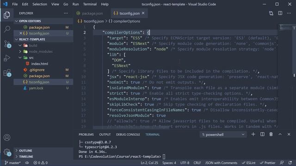This screenshot has width=296, height=166.
Task: Switch to the Output panel tab
Action: point(105,135)
